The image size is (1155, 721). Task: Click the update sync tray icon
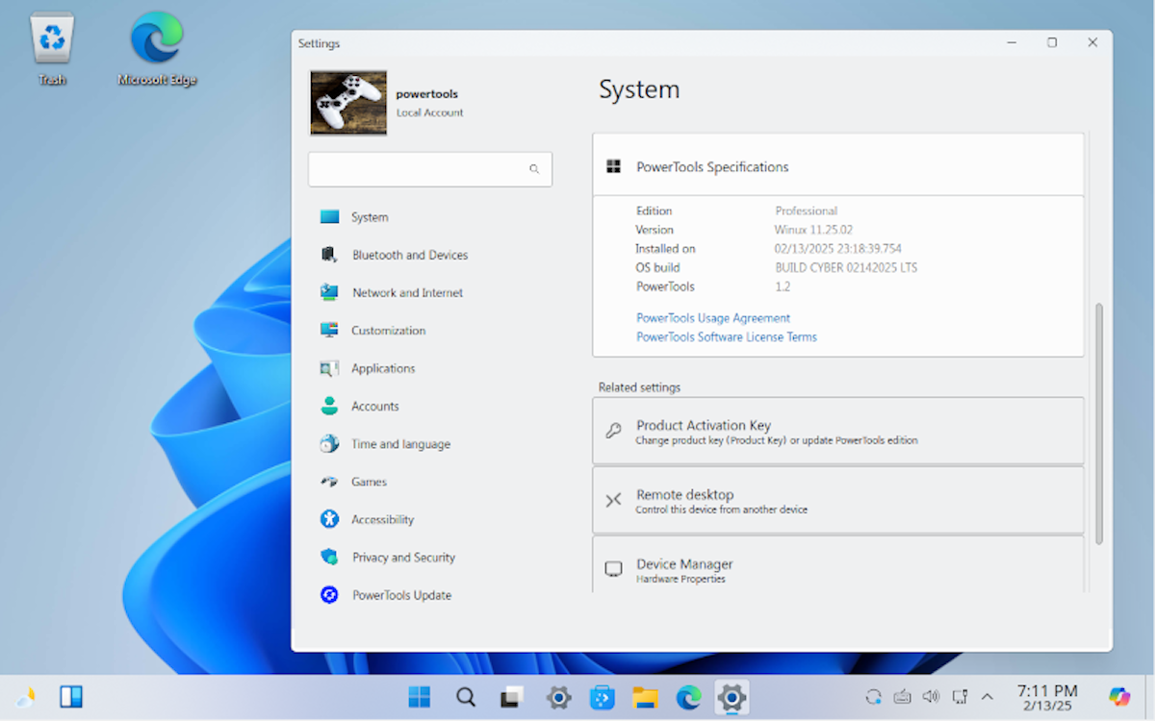click(874, 697)
